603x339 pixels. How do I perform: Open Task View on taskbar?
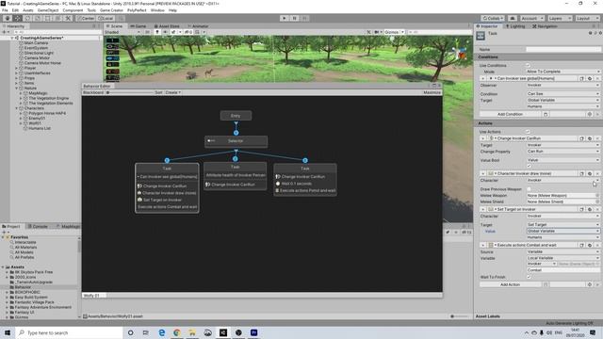(x=145, y=332)
